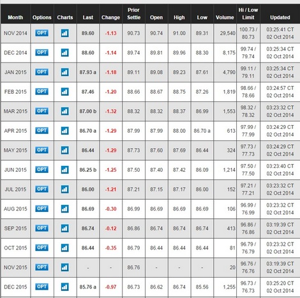Launch the chart for OCT 2015
This screenshot has width=300, height=298.
point(64,248)
